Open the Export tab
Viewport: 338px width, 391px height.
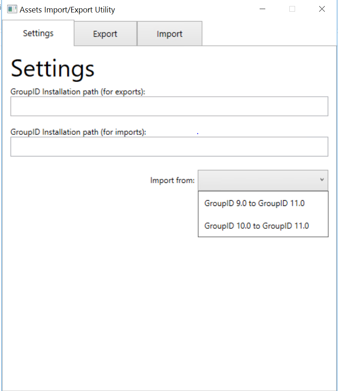coord(105,33)
